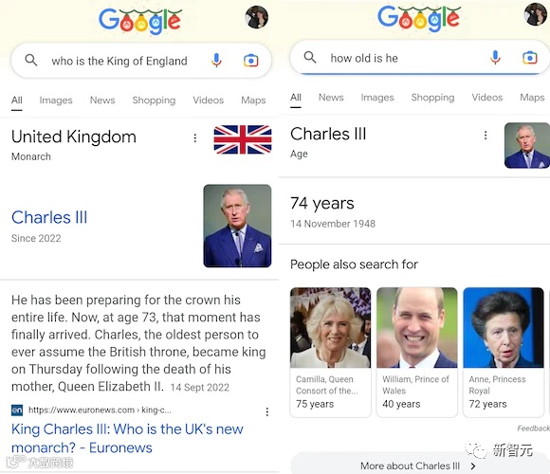This screenshot has height=474, width=550.
Task: Open three-dot menu next to United Kingdom
Action: 195,137
